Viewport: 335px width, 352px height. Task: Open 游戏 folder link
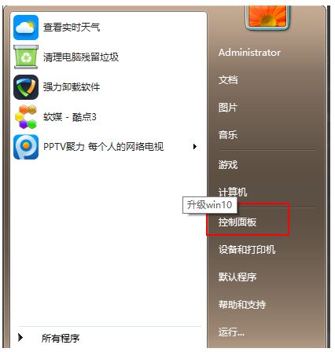pyautogui.click(x=228, y=165)
